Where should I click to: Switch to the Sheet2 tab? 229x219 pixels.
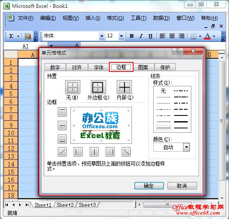(65, 205)
